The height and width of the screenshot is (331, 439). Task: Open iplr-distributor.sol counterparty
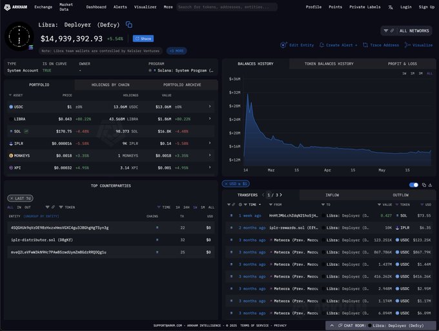[x=42, y=240]
